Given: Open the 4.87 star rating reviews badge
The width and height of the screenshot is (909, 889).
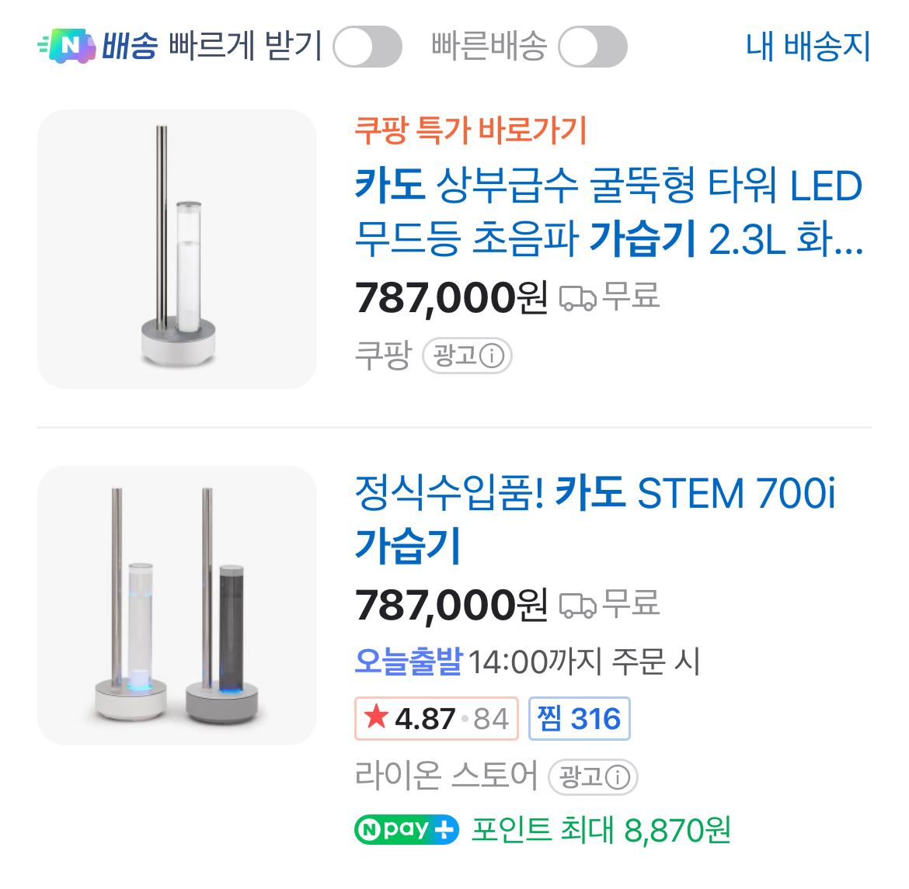Looking at the screenshot, I should 436,718.
